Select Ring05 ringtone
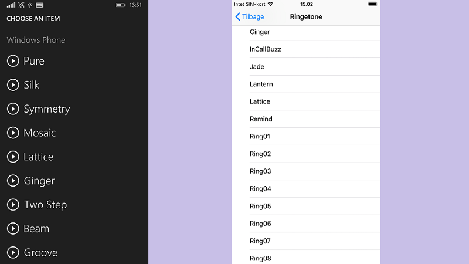The width and height of the screenshot is (469, 264). click(306, 206)
